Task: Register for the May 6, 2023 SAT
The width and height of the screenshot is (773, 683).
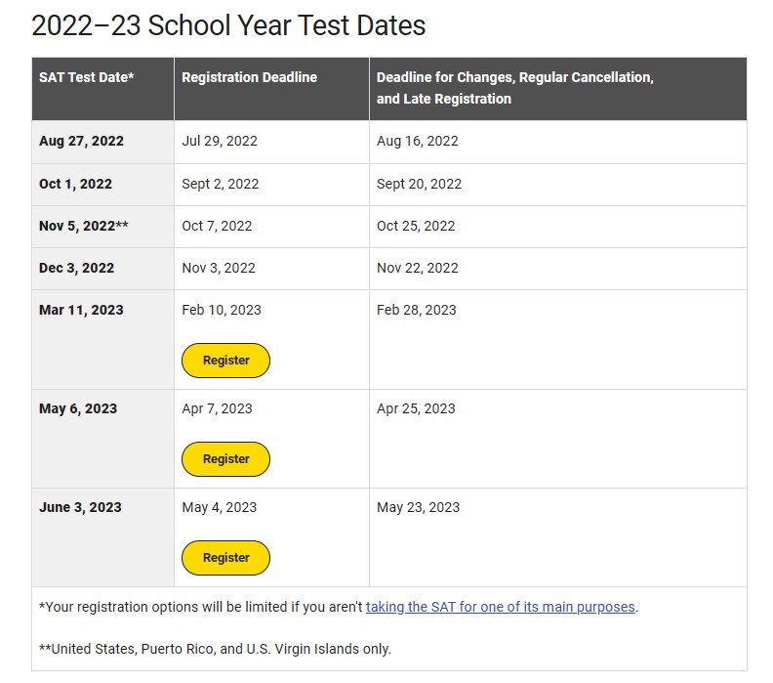Action: tap(225, 459)
